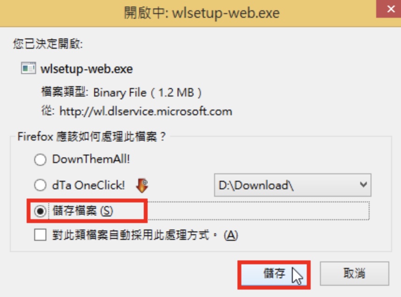401x297 pixels.
Task: Enable 對此類檔案自動採用此處理方式 checkbox
Action: [x=40, y=235]
